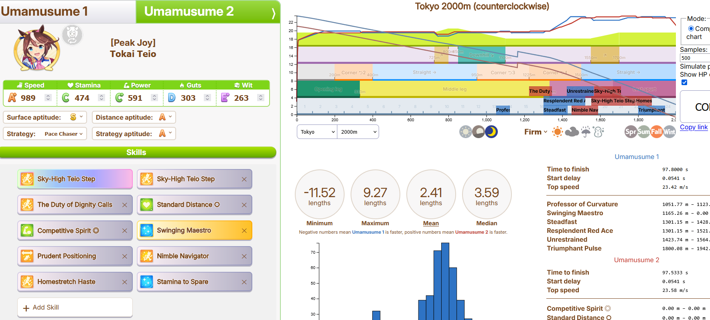Viewport: 710px width, 320px height.
Task: Remove the Prudent Positioning skill
Action: coord(125,257)
